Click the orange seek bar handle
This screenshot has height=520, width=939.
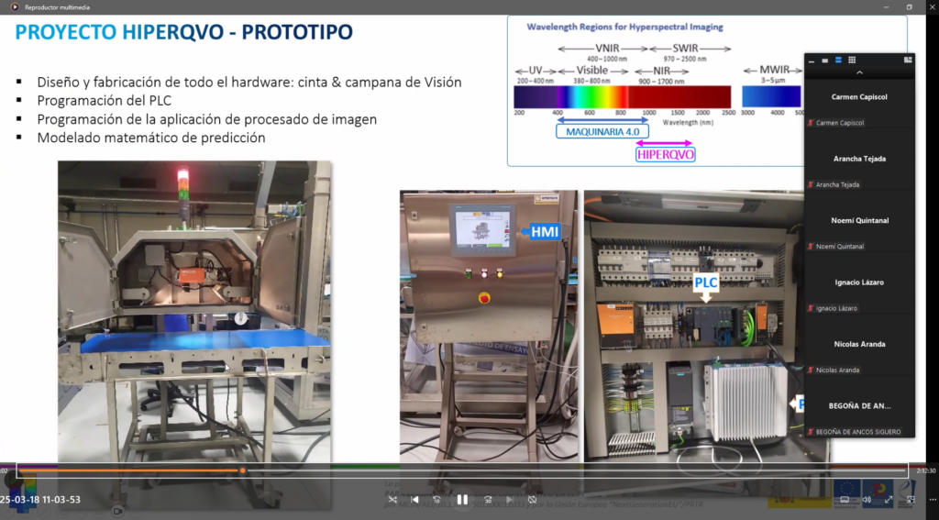coord(242,470)
